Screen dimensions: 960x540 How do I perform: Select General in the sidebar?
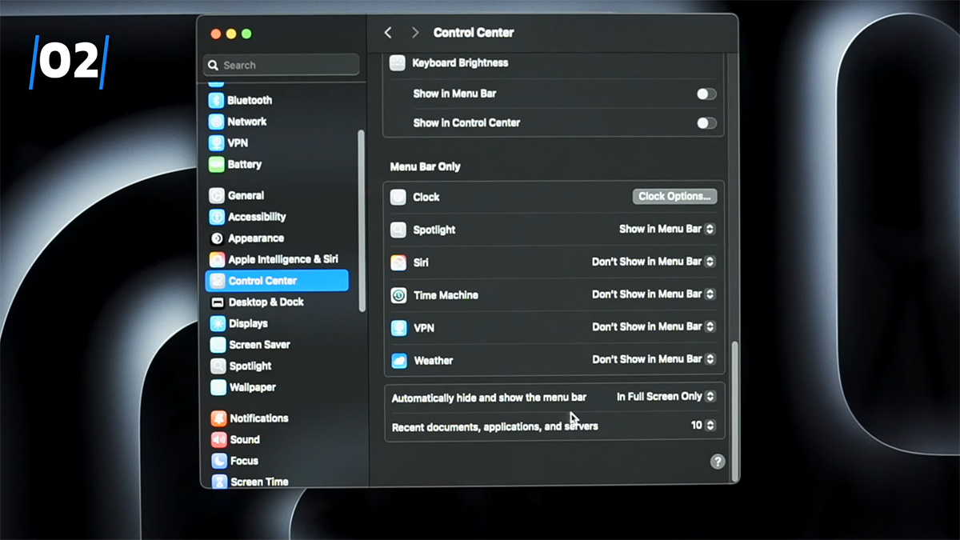point(246,195)
